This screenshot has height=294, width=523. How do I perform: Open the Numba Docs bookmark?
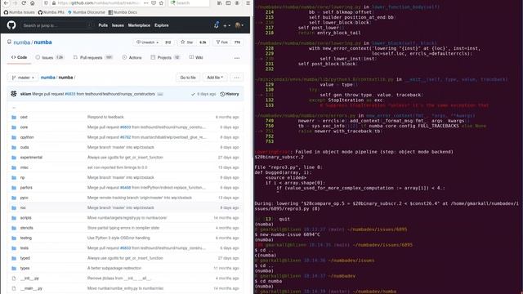[x=123, y=12]
